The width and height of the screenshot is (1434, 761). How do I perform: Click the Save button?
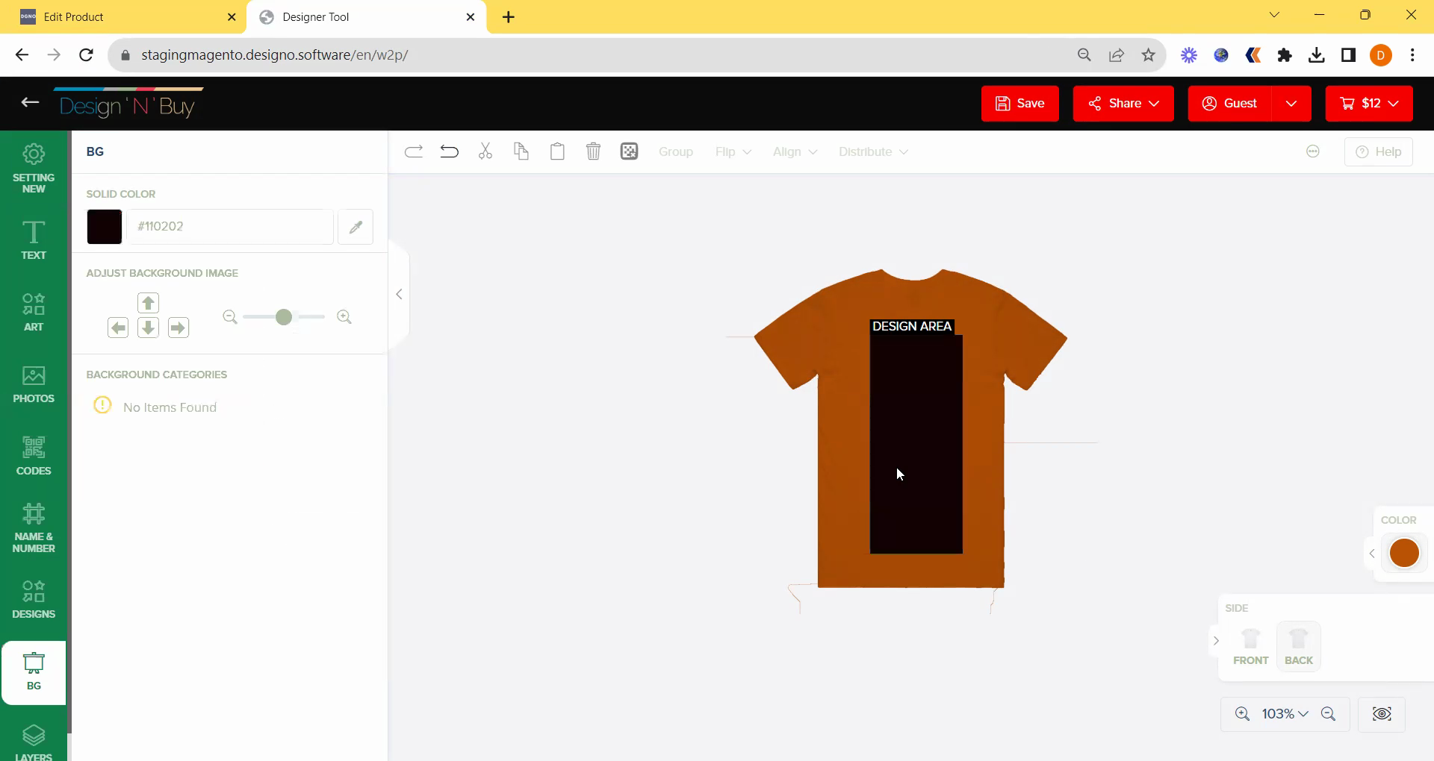[x=1019, y=104]
